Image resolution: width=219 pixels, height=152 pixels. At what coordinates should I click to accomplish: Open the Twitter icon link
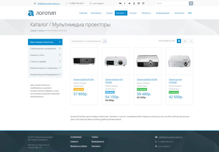[129, 4]
